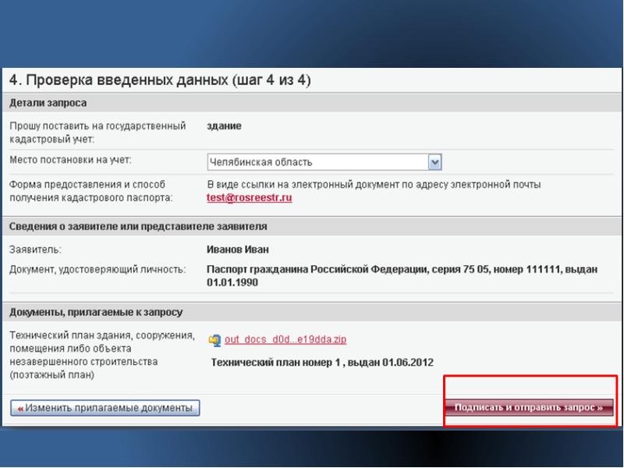
Task: Click the Место постановки на учет label
Action: (70, 160)
